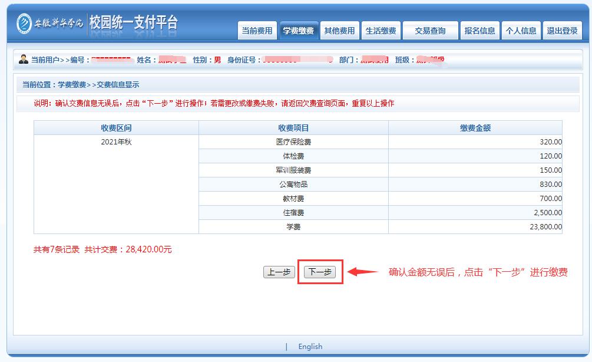Go to the 生活缴费 tab
Screen dimensions: 592x362
pyautogui.click(x=381, y=31)
